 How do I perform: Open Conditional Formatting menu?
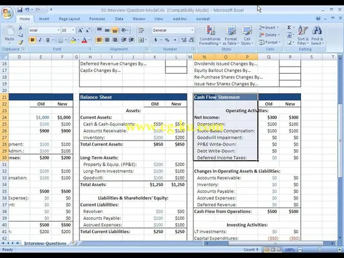coord(210,36)
